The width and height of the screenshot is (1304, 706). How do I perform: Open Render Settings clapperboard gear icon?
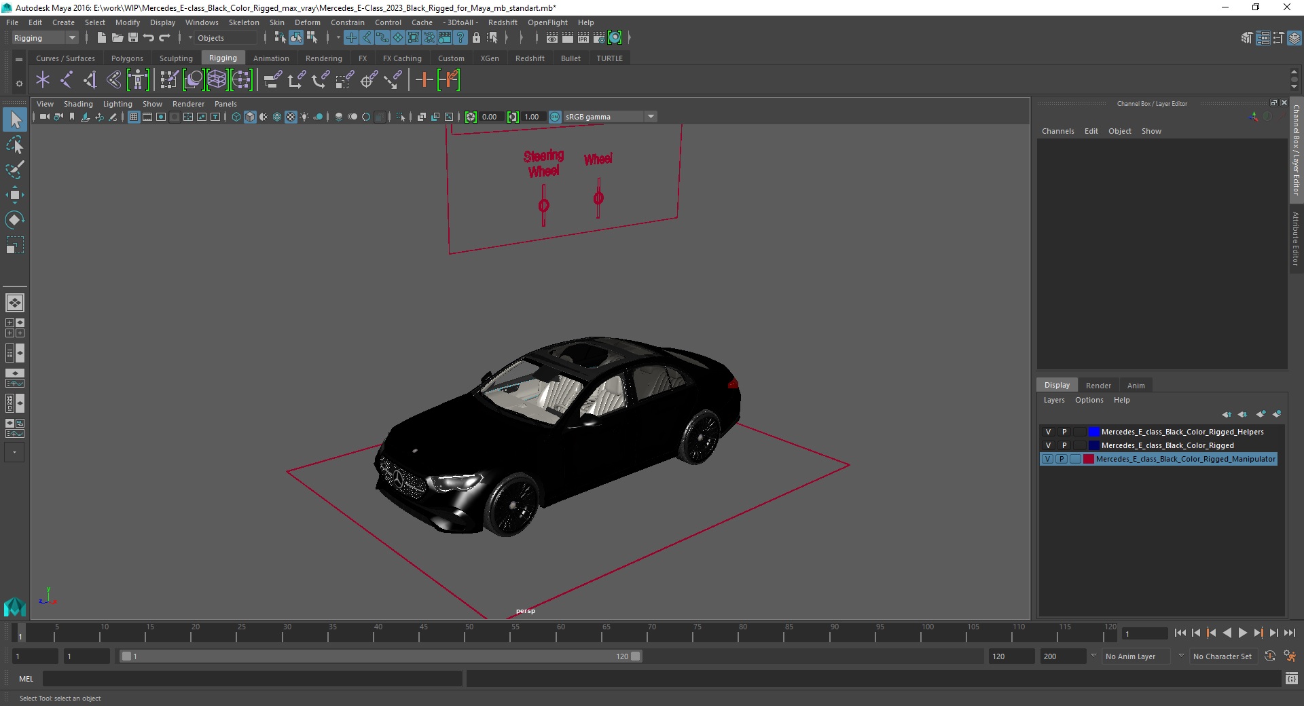pyautogui.click(x=599, y=38)
